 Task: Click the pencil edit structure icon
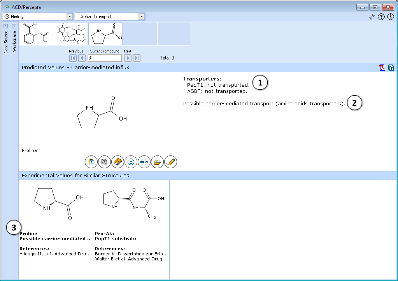pyautogui.click(x=170, y=162)
